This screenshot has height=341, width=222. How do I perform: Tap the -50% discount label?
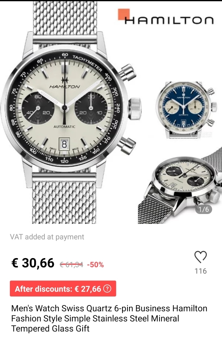[x=95, y=265]
